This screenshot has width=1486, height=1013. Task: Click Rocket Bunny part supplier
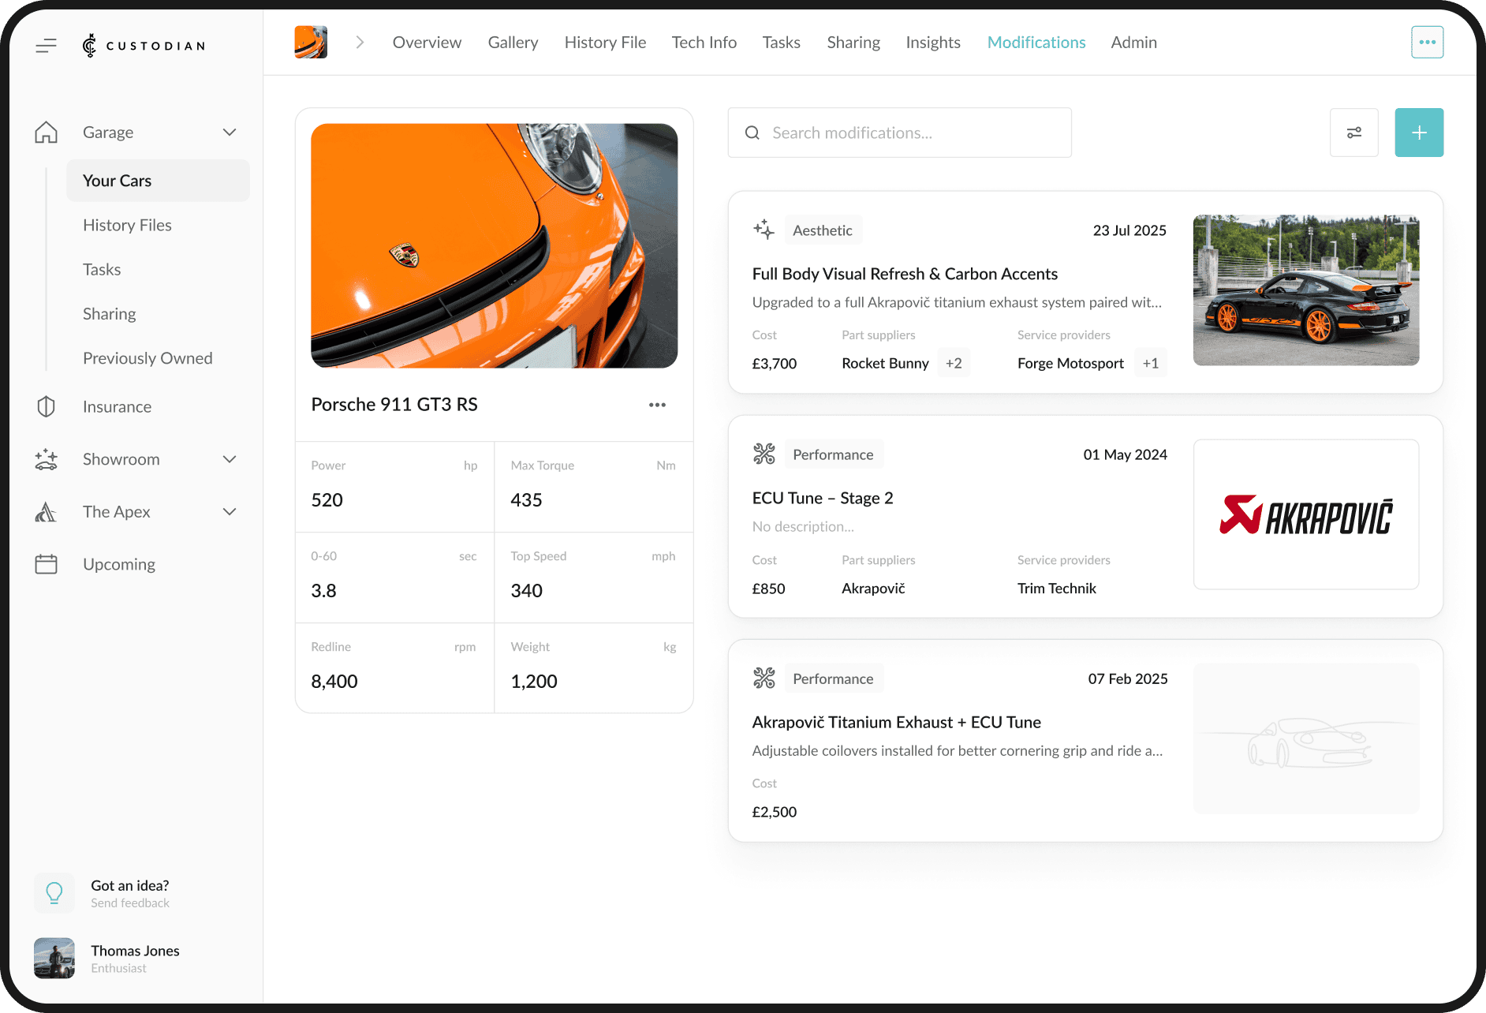coord(885,363)
